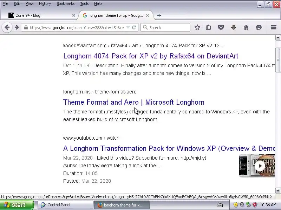Click the magnifier icon in search box

tap(145, 28)
